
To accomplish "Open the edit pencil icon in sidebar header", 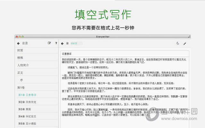I will [x=49, y=43].
